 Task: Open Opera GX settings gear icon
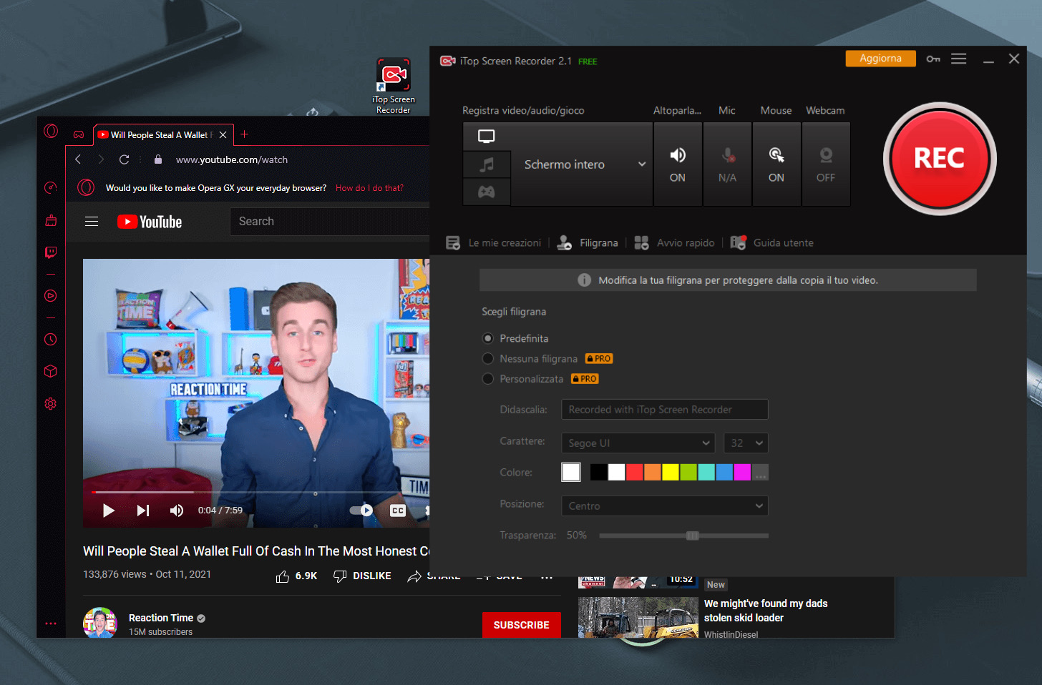pos(51,404)
